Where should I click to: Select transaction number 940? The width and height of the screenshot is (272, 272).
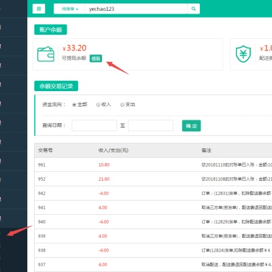(x=41, y=222)
